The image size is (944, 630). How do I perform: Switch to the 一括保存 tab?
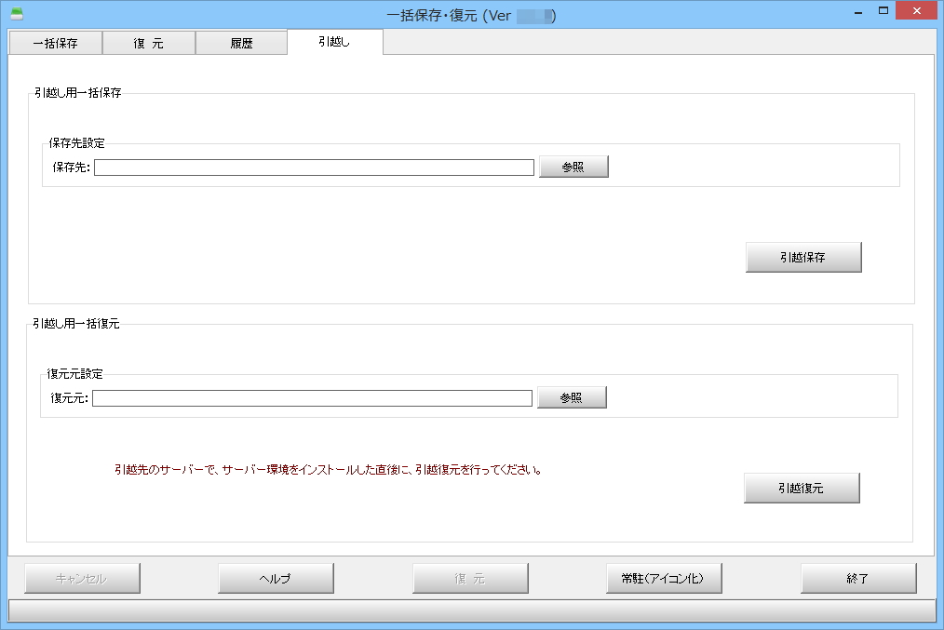pyautogui.click(x=55, y=44)
